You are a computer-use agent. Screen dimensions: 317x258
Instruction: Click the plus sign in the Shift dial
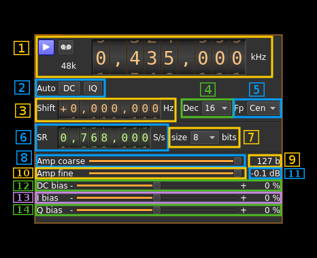(x=63, y=109)
